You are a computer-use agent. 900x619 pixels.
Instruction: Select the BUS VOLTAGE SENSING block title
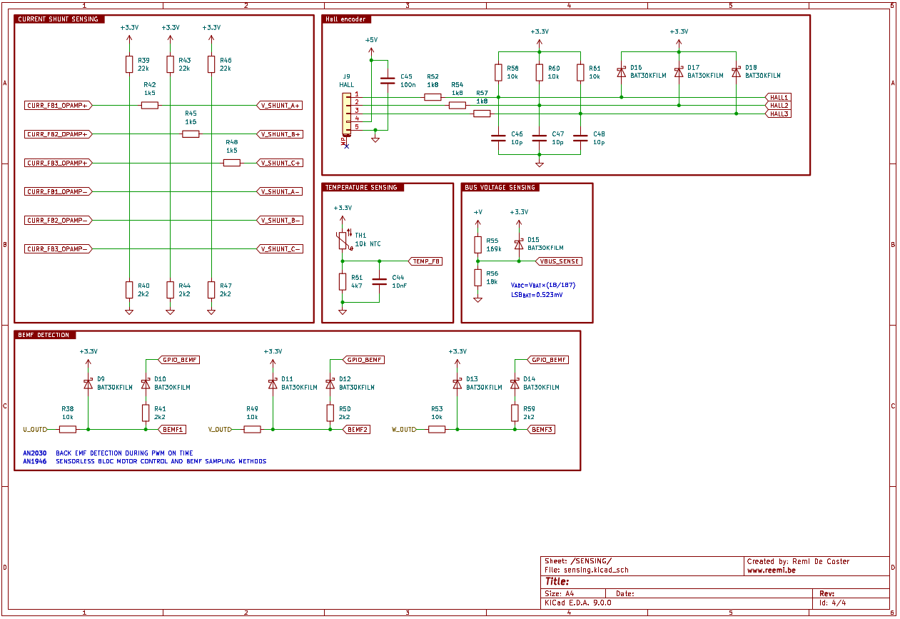500,188
